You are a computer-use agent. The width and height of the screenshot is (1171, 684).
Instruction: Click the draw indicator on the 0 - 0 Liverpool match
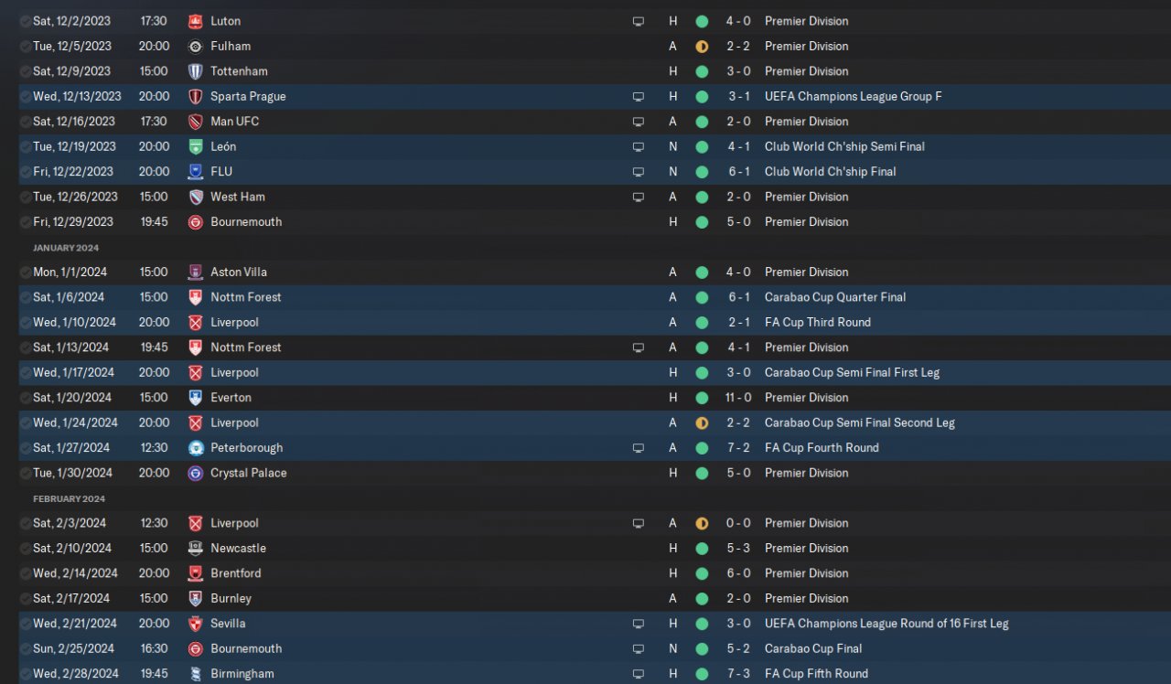tap(702, 523)
